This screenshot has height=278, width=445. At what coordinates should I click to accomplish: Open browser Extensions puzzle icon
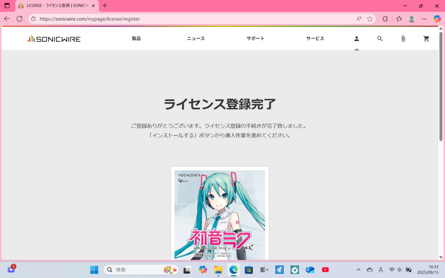tap(385, 19)
